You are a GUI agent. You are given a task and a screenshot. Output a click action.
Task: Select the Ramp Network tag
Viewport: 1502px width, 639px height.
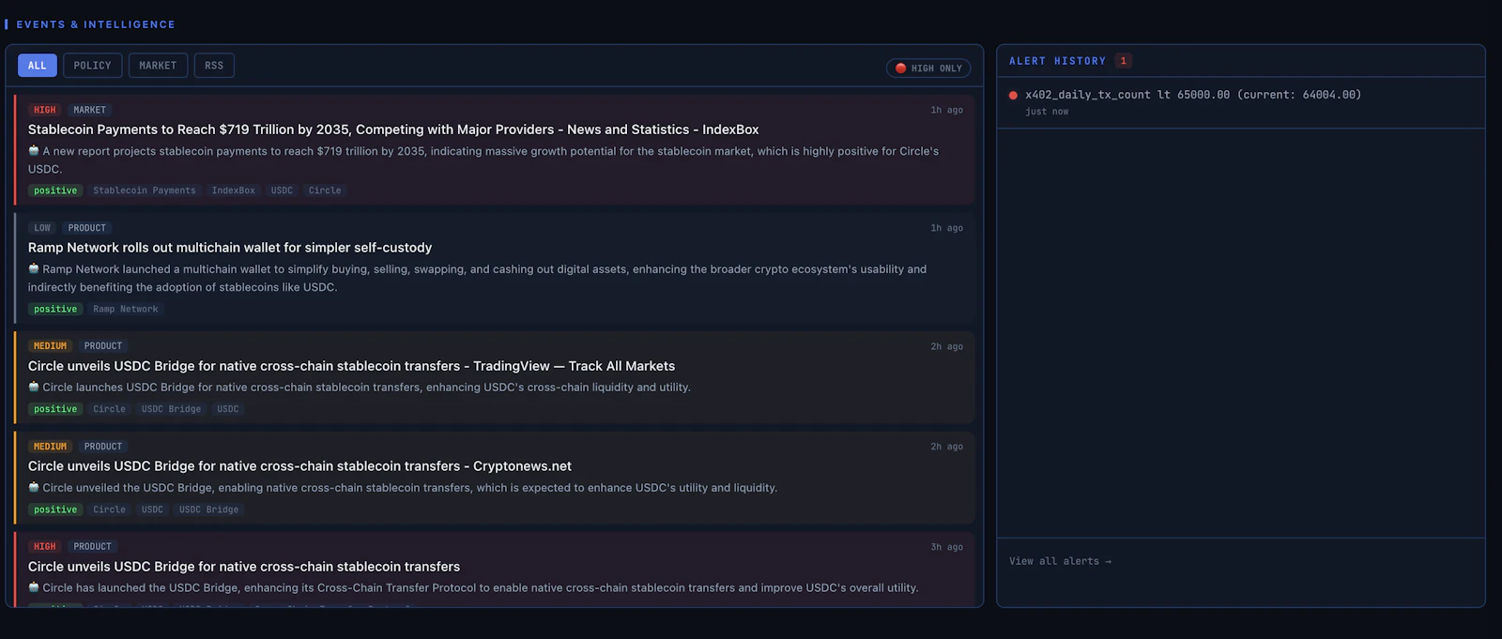click(126, 309)
